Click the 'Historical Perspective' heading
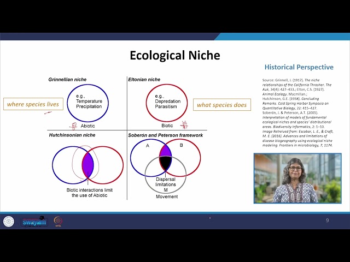350x262 pixels. click(299, 67)
